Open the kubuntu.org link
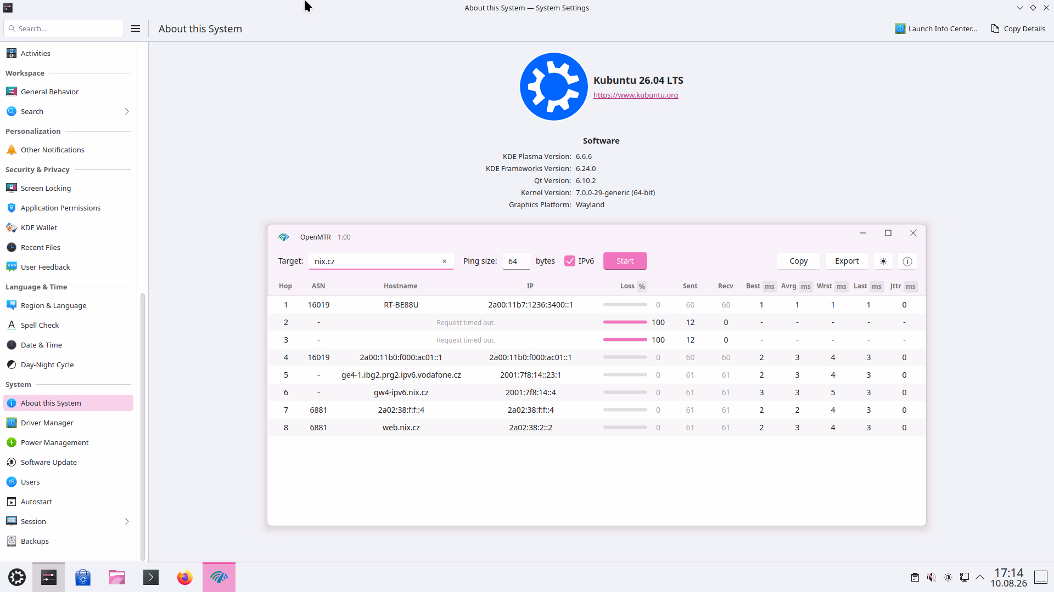1054x592 pixels. click(x=636, y=95)
